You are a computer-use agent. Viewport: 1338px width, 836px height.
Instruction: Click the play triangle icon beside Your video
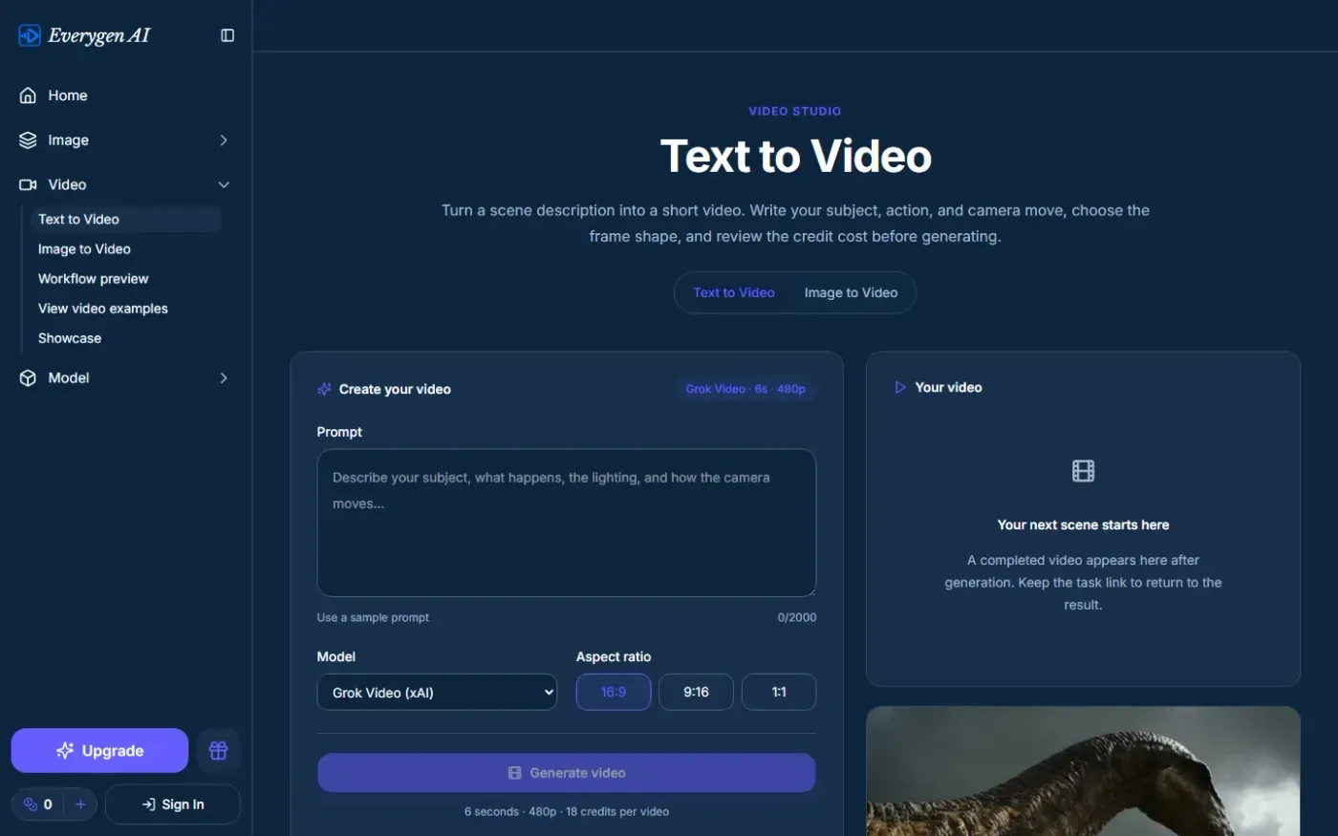click(x=899, y=387)
